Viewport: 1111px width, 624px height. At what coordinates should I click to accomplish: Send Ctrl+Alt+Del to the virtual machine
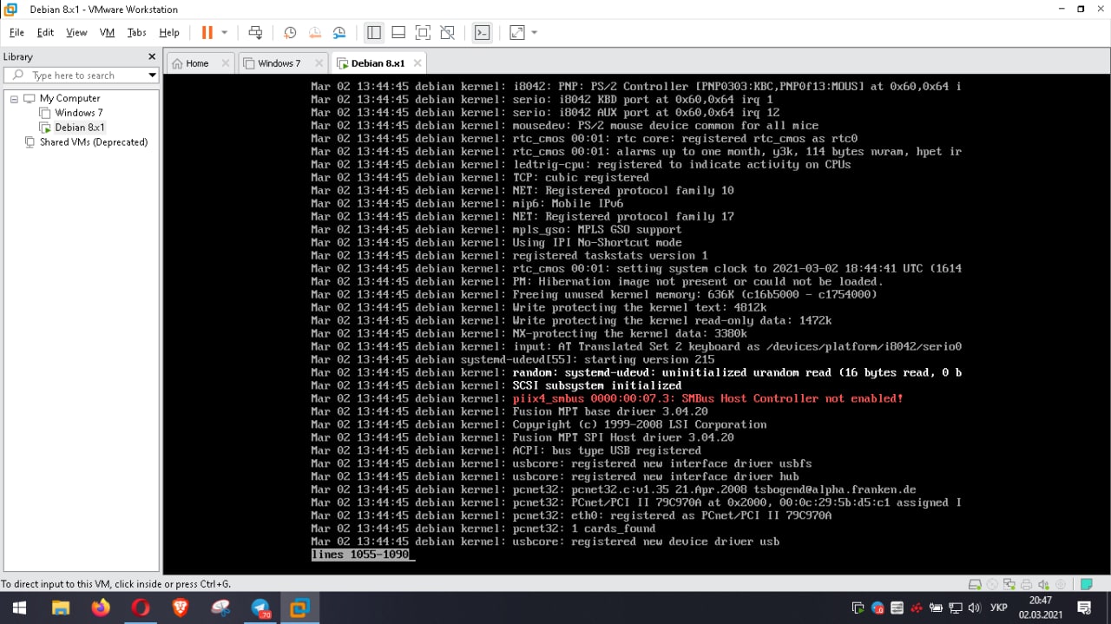(x=255, y=32)
